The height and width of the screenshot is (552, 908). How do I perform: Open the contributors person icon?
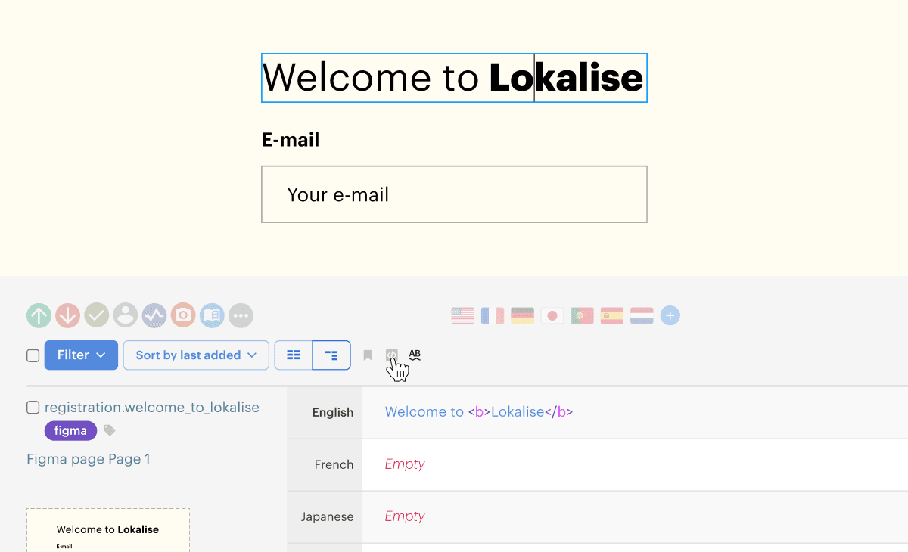coord(126,315)
